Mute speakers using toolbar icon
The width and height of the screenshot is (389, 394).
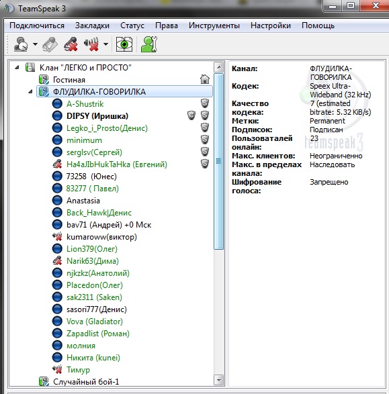91,44
